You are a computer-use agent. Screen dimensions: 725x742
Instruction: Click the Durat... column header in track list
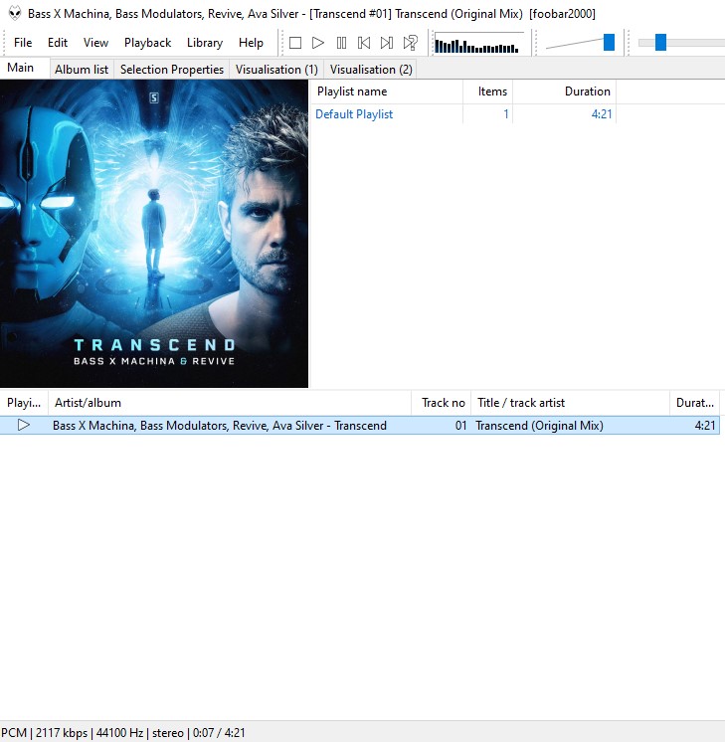click(695, 403)
